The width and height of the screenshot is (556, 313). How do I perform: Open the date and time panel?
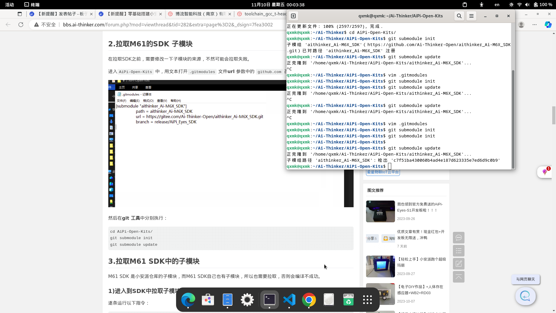tap(278, 5)
